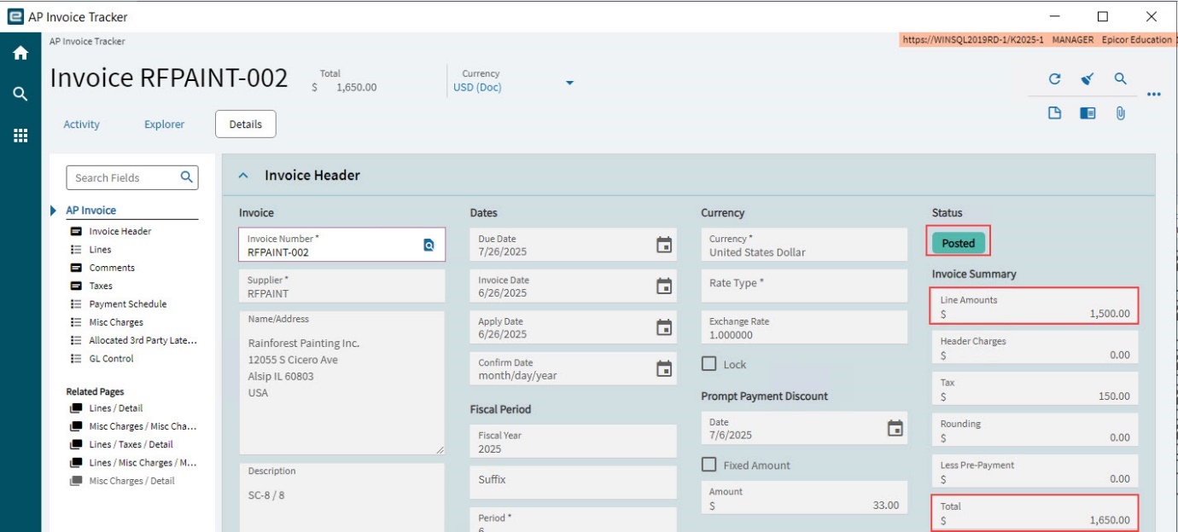Click the Exchange Rate field
The width and height of the screenshot is (1178, 532).
click(804, 327)
